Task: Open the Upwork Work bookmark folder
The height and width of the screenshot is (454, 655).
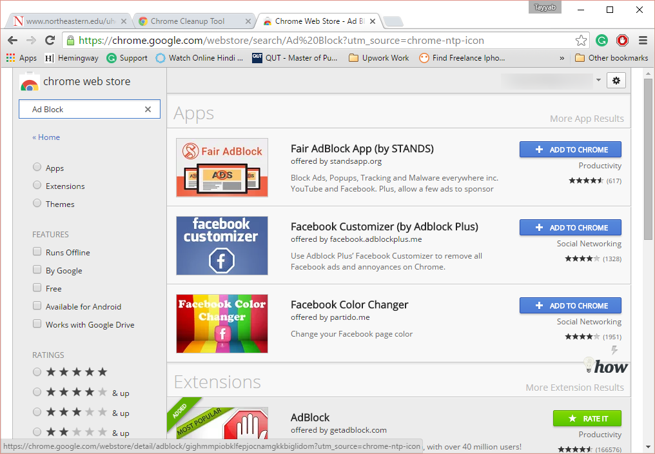Action: [x=379, y=57]
